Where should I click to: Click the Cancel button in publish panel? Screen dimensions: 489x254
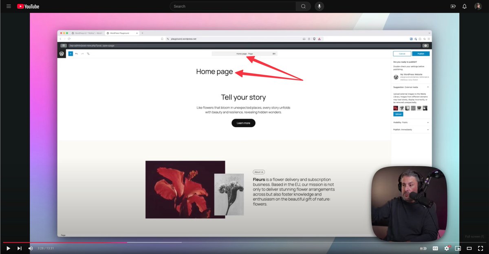coord(402,54)
